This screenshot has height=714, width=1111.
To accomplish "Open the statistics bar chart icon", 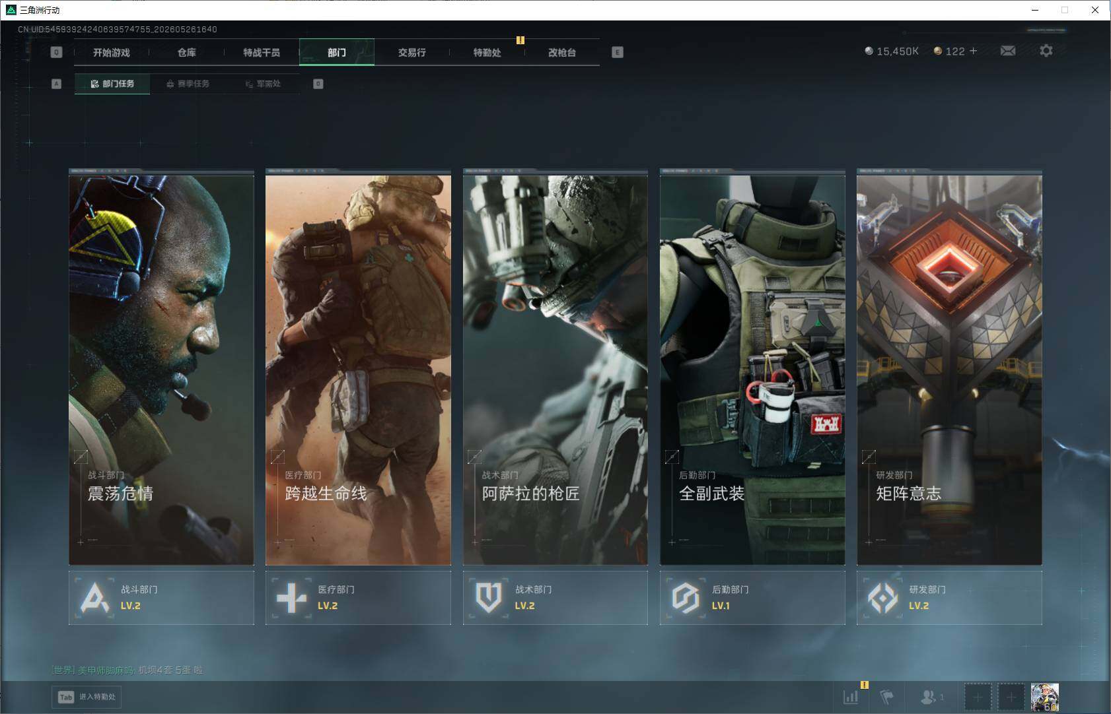I will pyautogui.click(x=851, y=697).
